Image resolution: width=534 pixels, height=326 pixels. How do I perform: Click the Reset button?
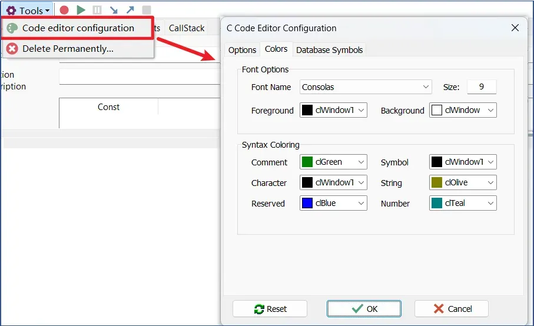coord(270,309)
